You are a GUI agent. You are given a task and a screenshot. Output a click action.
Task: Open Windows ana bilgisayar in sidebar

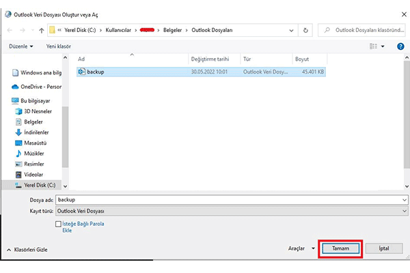point(37,72)
